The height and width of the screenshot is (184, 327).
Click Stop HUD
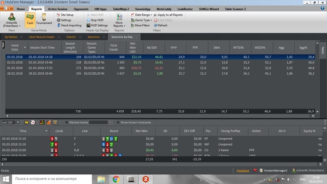tap(95, 20)
